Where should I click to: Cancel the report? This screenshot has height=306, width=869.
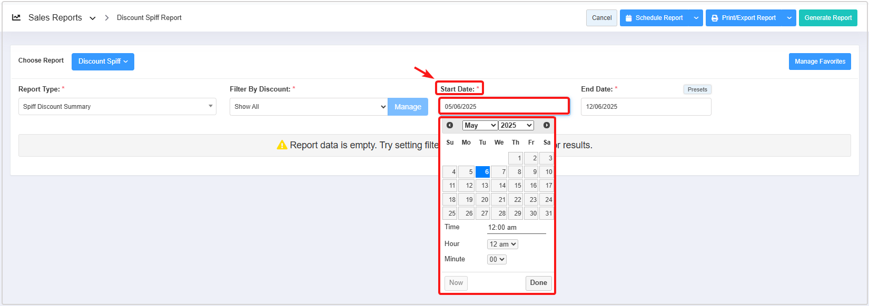click(x=601, y=18)
